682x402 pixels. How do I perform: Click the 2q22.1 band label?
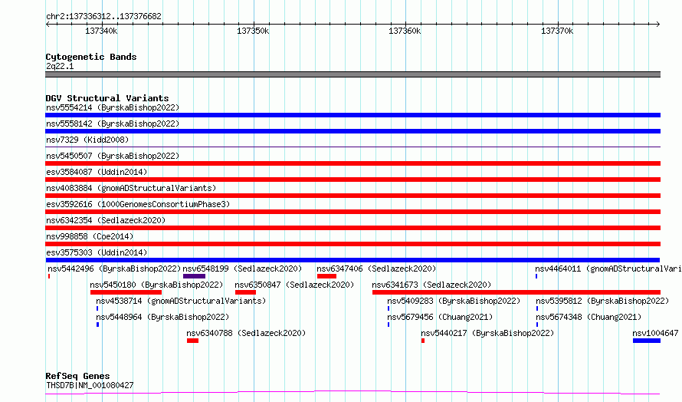tap(60, 66)
